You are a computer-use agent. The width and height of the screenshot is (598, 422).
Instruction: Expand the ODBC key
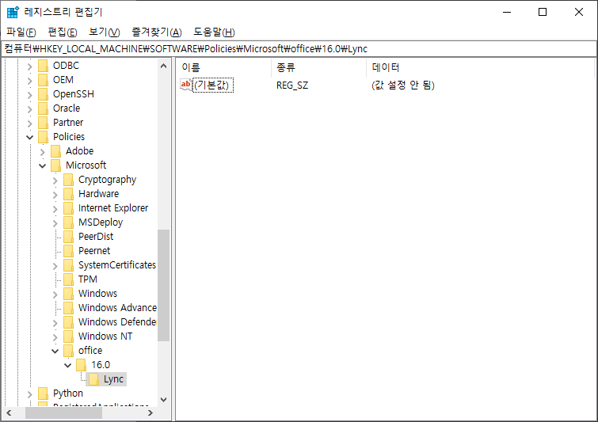[30, 67]
